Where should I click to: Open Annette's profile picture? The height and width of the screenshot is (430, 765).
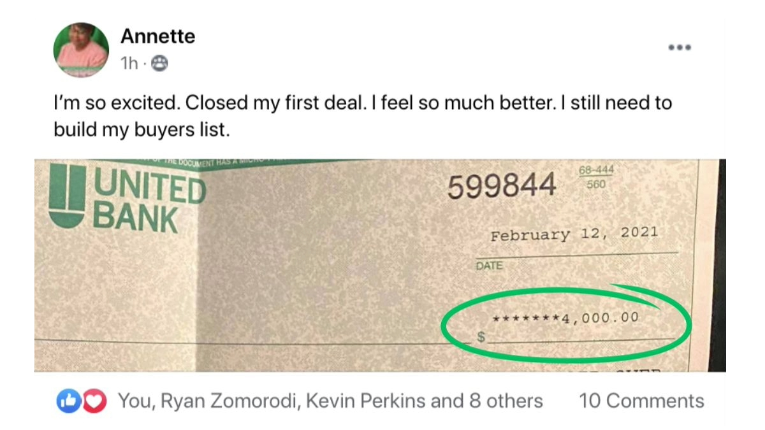click(x=82, y=50)
